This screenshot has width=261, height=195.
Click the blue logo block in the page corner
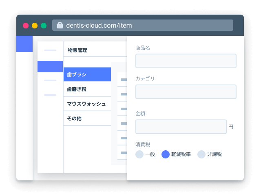24,43
